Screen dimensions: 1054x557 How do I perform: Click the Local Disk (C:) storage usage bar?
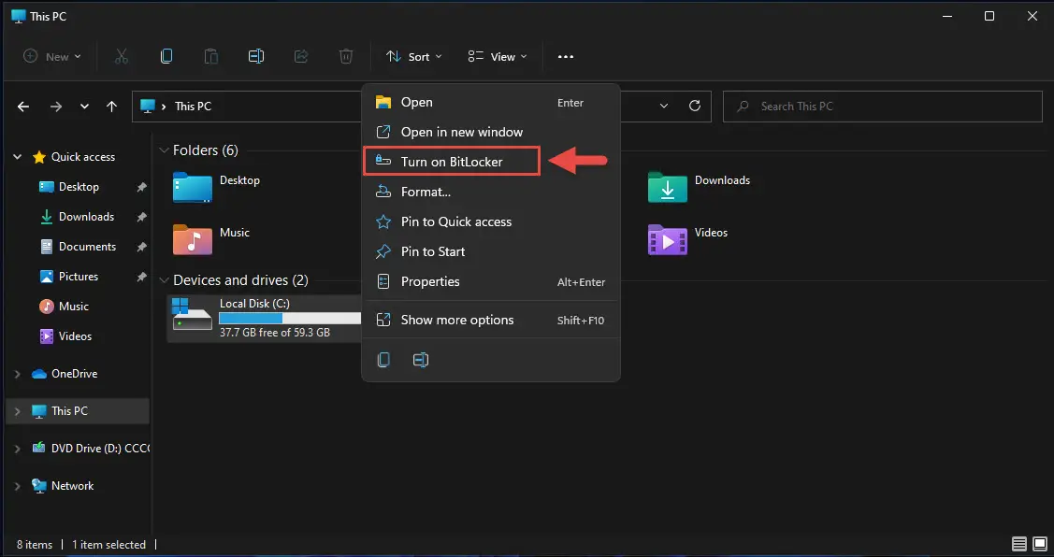[290, 319]
